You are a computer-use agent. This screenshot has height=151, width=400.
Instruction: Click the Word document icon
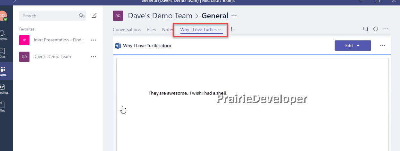pos(118,46)
